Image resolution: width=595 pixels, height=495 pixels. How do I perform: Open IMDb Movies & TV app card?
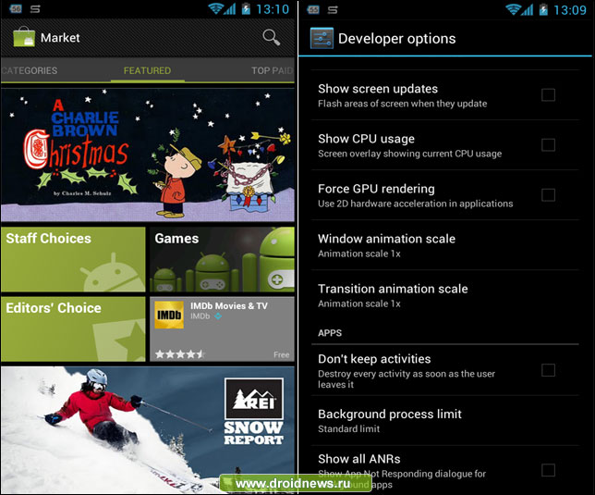(222, 329)
